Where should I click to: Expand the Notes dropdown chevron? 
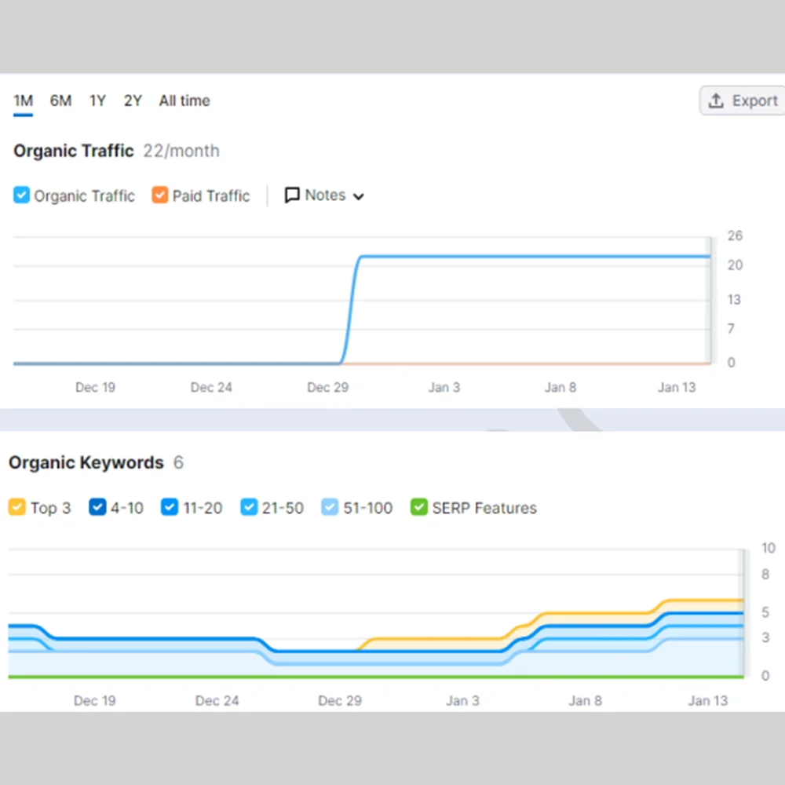359,196
